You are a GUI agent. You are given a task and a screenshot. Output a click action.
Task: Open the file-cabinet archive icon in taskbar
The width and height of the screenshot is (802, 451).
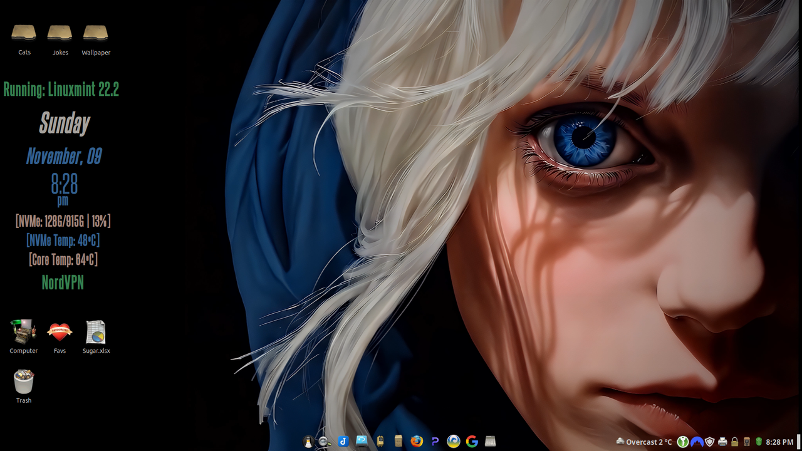click(x=398, y=441)
